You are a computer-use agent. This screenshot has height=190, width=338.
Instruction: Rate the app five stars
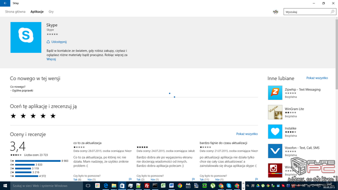(x=53, y=116)
